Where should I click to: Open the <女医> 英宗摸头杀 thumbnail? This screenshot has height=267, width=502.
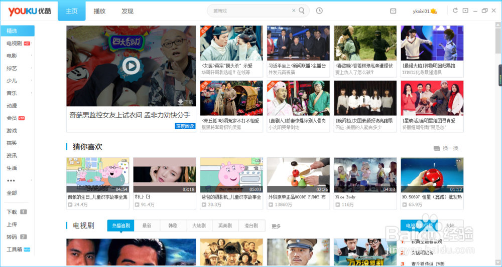[231, 43]
